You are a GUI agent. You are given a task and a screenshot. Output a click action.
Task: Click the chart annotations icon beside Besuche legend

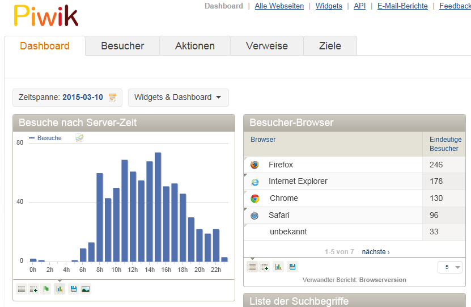coord(79,138)
